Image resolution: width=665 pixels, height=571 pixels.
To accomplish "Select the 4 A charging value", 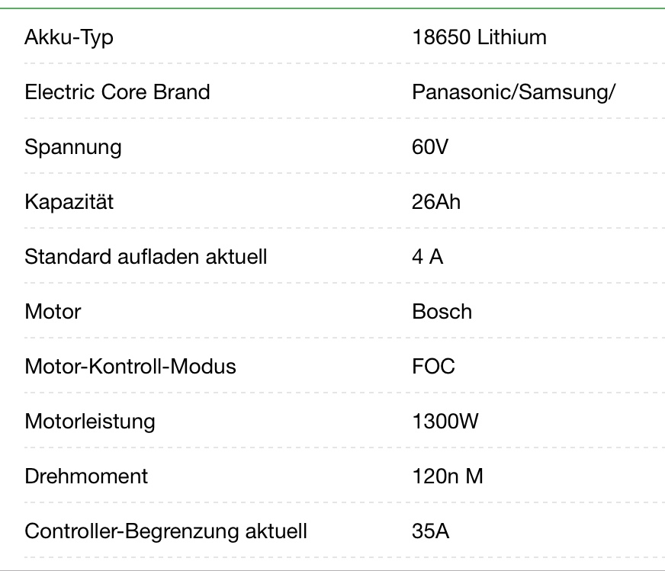I will click(427, 256).
